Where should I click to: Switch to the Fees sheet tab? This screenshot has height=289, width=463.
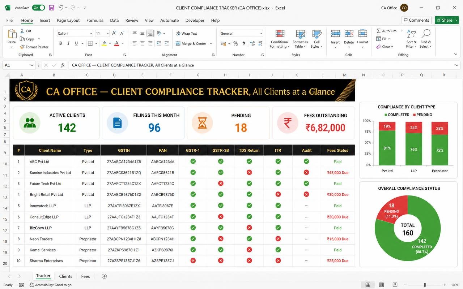click(x=85, y=276)
